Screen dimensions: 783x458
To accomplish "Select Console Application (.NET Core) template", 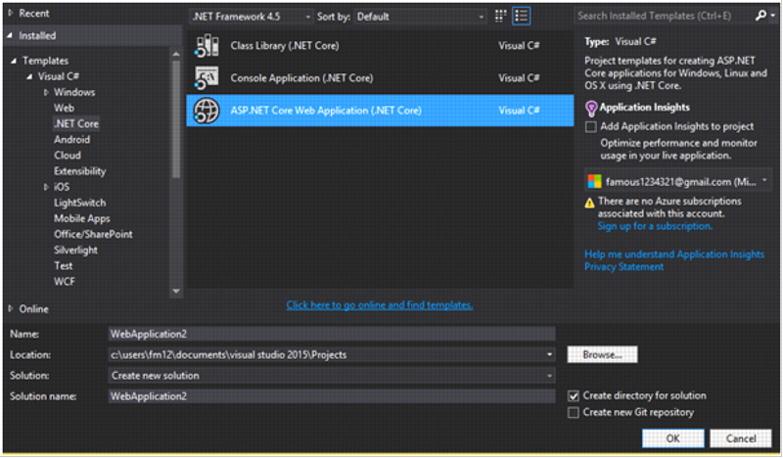I will point(380,78).
